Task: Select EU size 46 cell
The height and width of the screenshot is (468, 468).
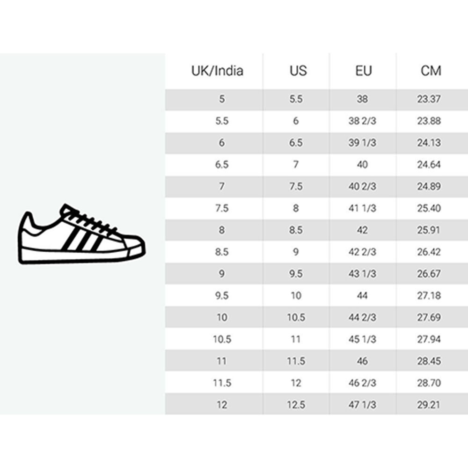Action: click(x=362, y=361)
